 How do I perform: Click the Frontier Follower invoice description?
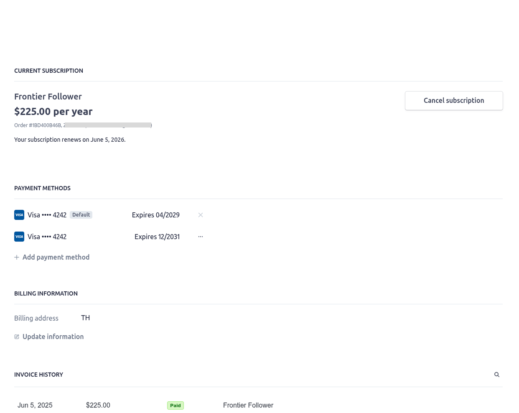(248, 405)
